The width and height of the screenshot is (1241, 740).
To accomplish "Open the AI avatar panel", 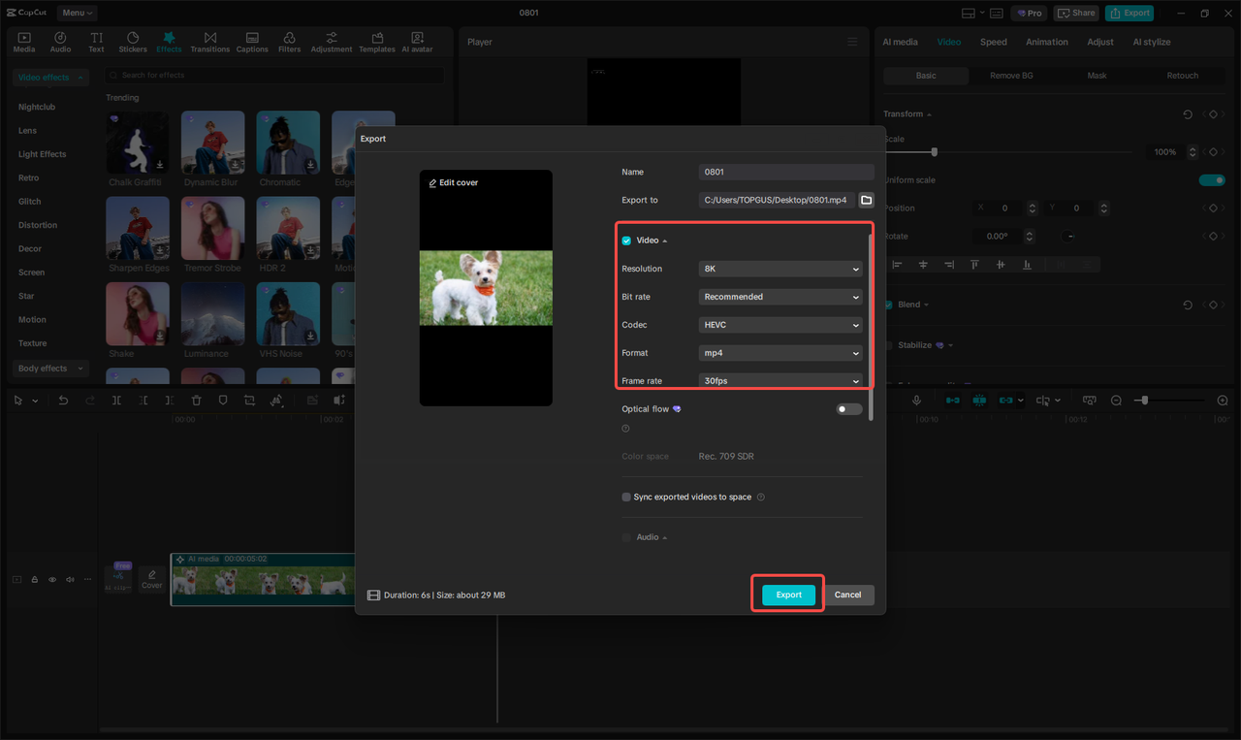I will (x=417, y=41).
